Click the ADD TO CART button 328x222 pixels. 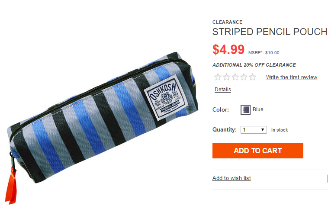(258, 151)
